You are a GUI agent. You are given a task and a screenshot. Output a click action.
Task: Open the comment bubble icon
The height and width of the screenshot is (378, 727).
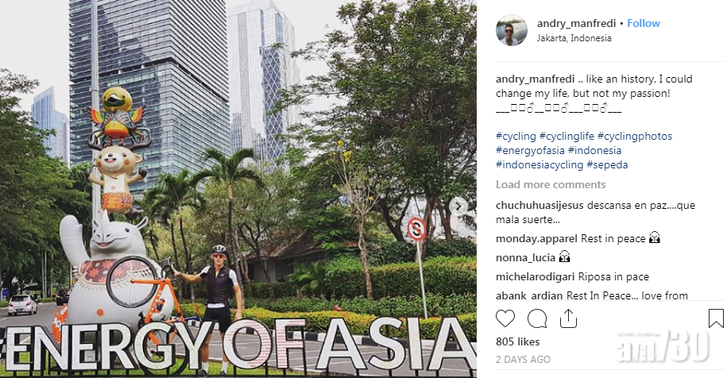(537, 318)
